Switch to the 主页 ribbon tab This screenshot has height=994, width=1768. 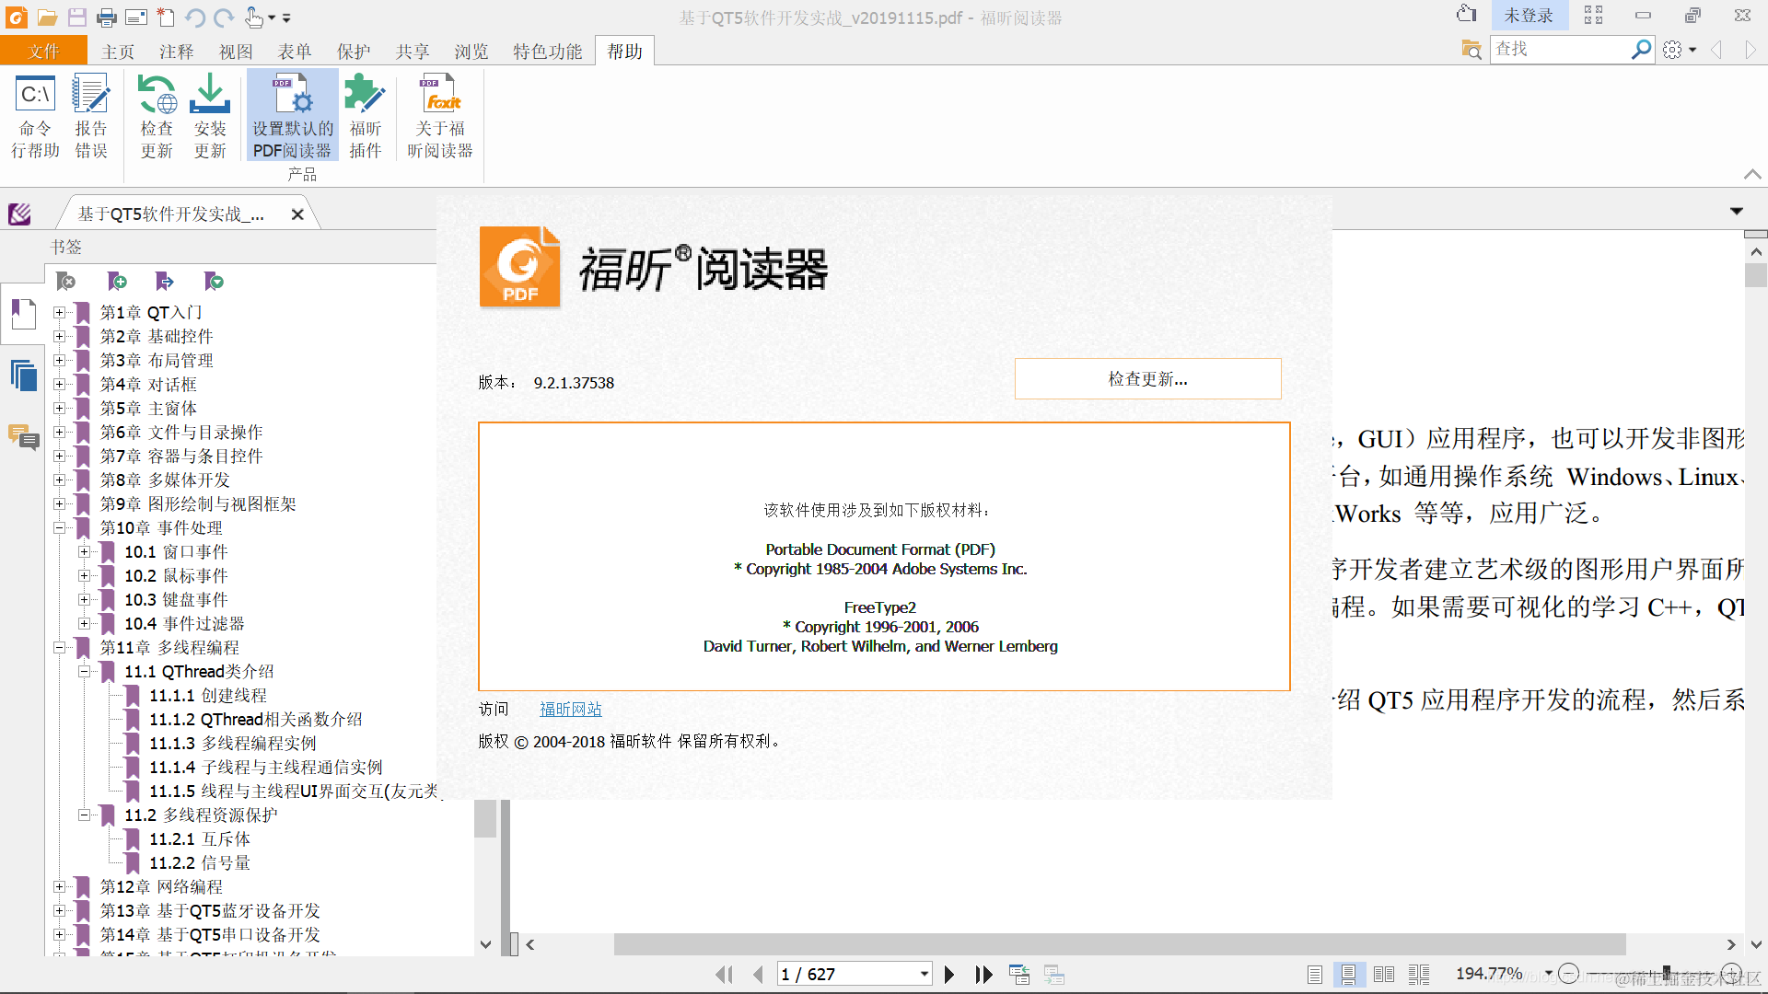pyautogui.click(x=118, y=52)
